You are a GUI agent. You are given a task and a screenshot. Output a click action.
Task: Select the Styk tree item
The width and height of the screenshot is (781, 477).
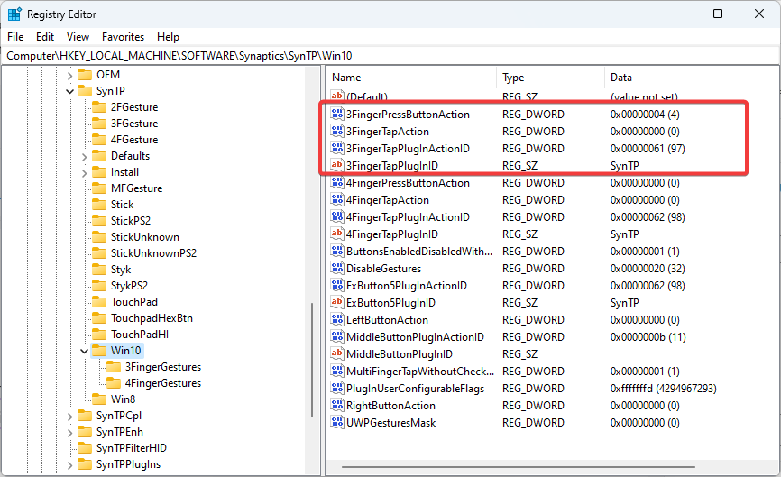click(121, 270)
